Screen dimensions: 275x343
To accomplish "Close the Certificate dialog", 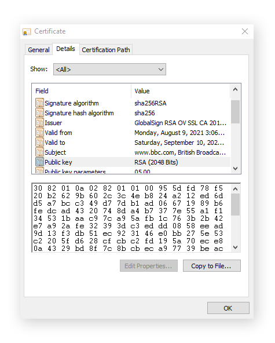I will (x=245, y=31).
